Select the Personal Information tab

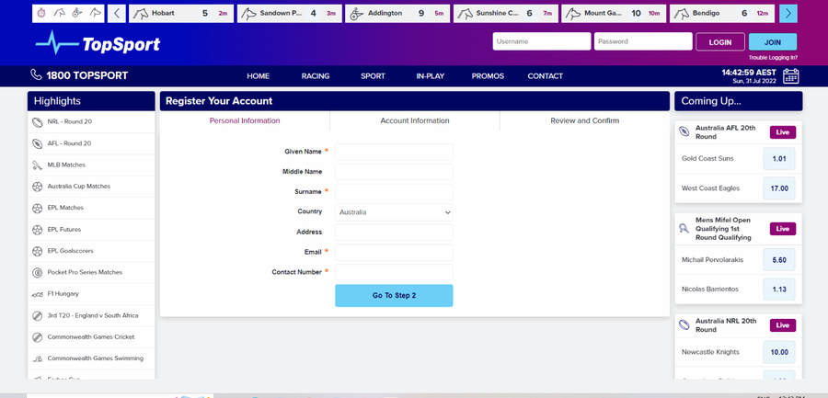[245, 120]
